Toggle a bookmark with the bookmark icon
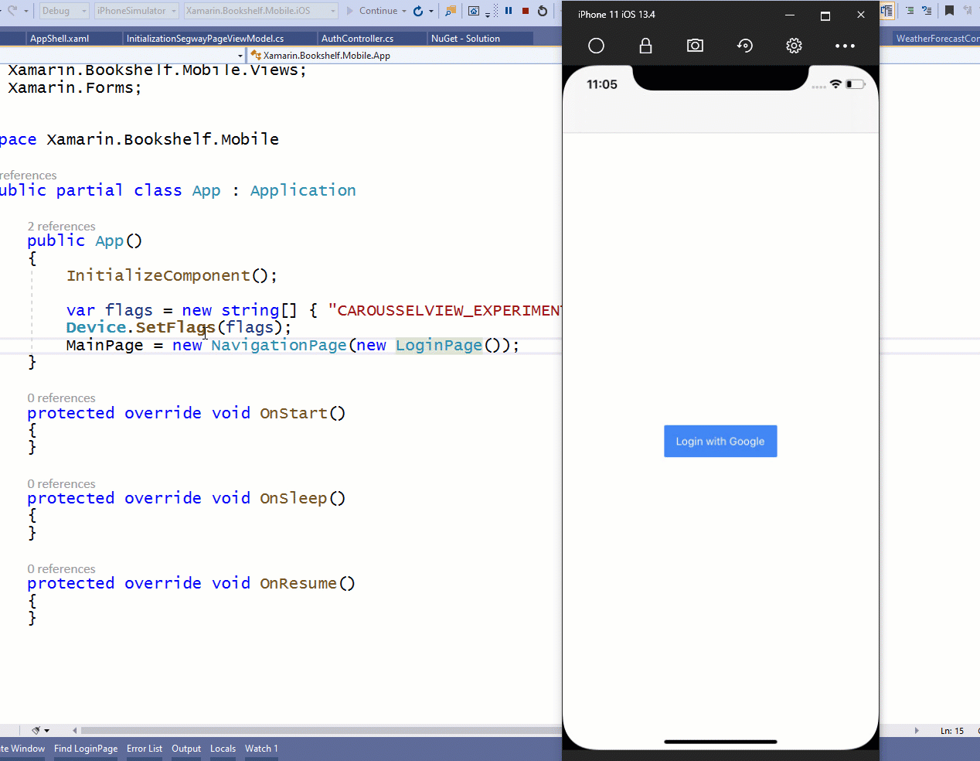 coord(950,11)
